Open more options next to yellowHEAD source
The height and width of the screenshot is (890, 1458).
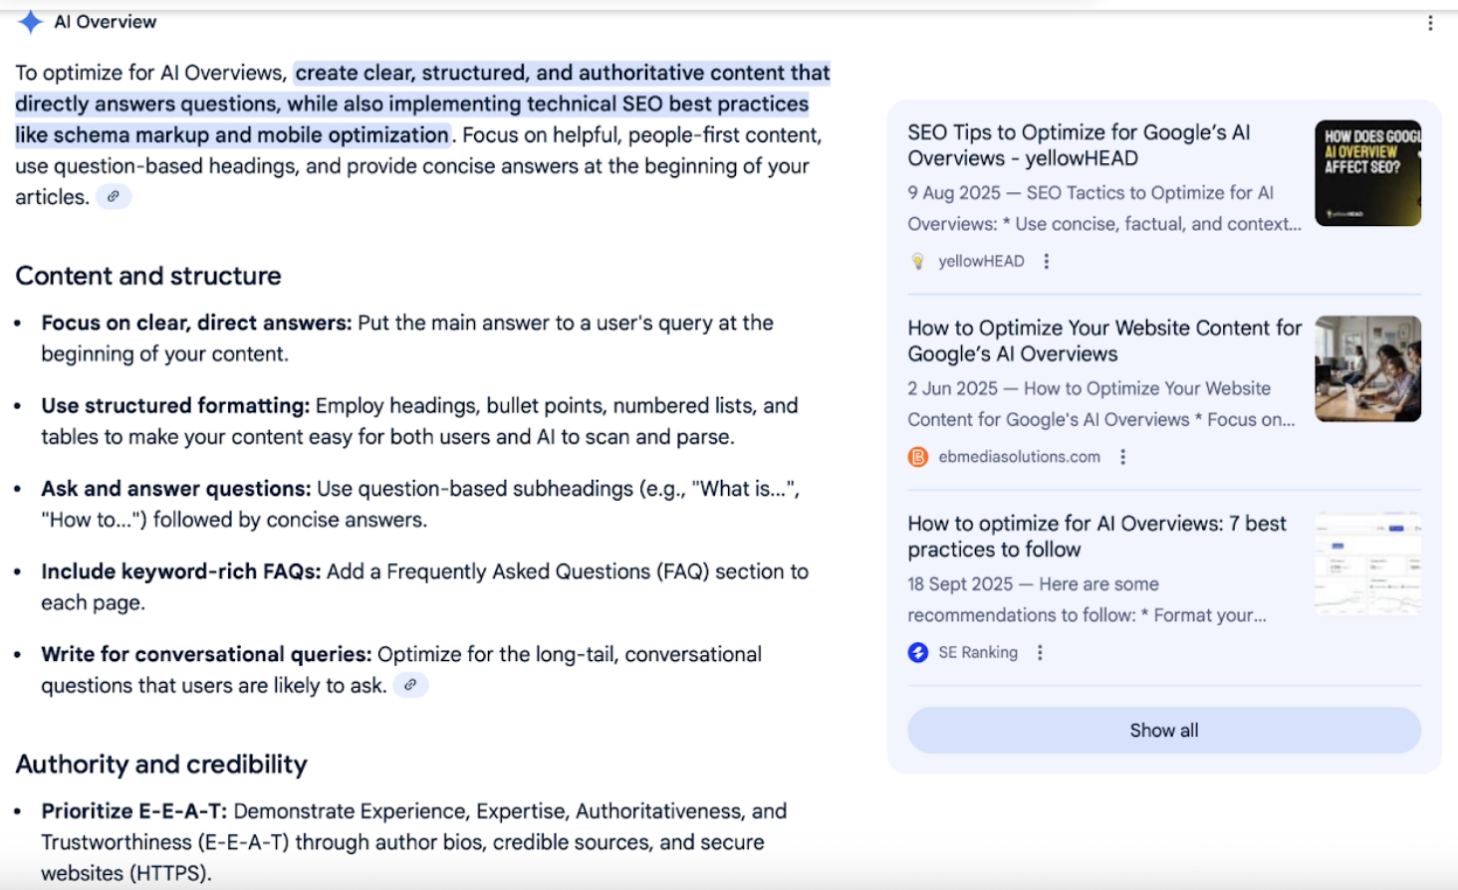1046,261
